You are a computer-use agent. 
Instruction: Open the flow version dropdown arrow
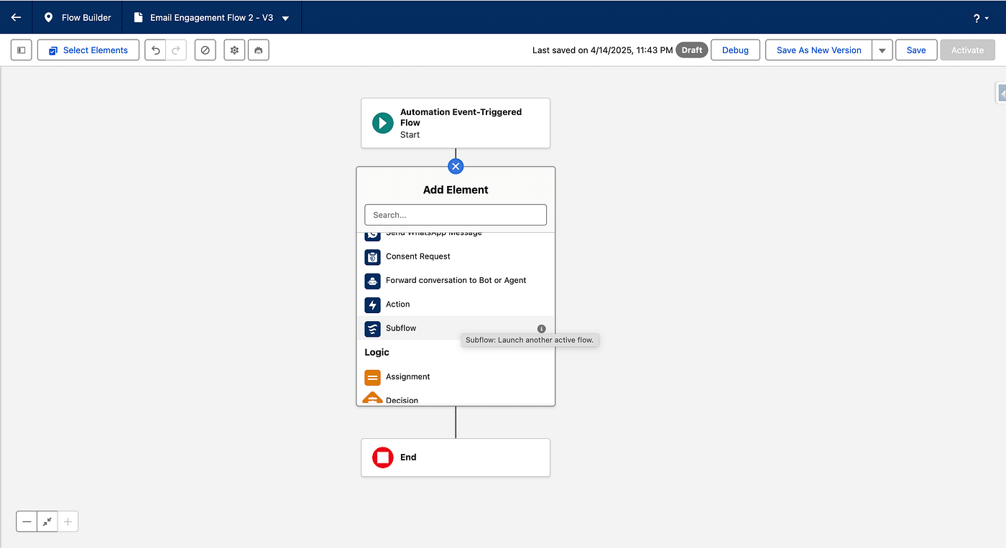point(286,18)
